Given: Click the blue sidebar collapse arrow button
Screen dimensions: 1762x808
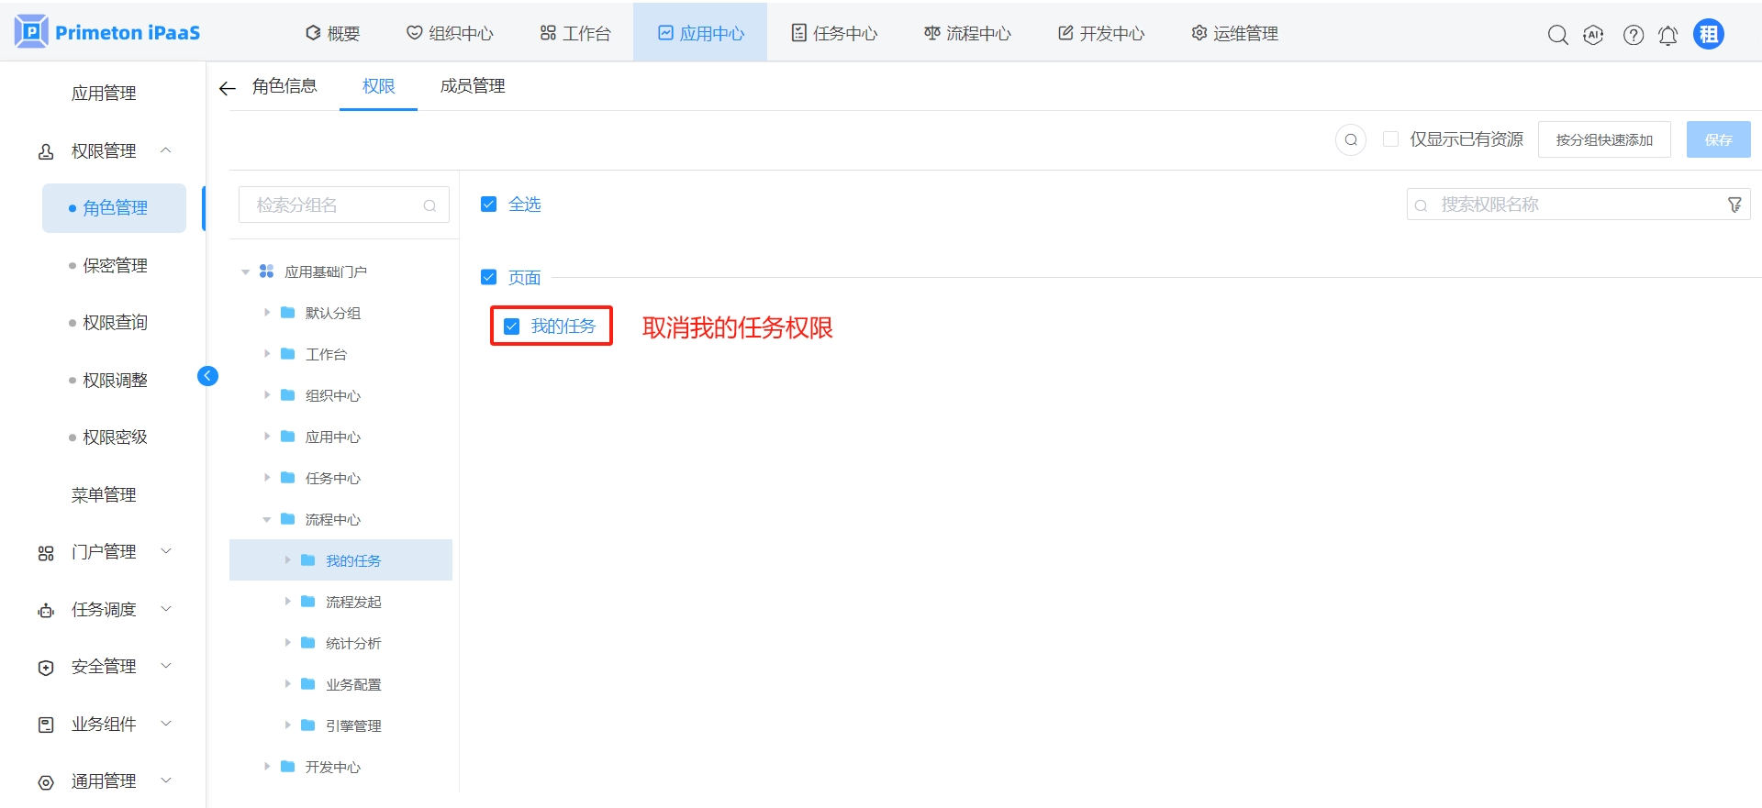Looking at the screenshot, I should pyautogui.click(x=208, y=376).
